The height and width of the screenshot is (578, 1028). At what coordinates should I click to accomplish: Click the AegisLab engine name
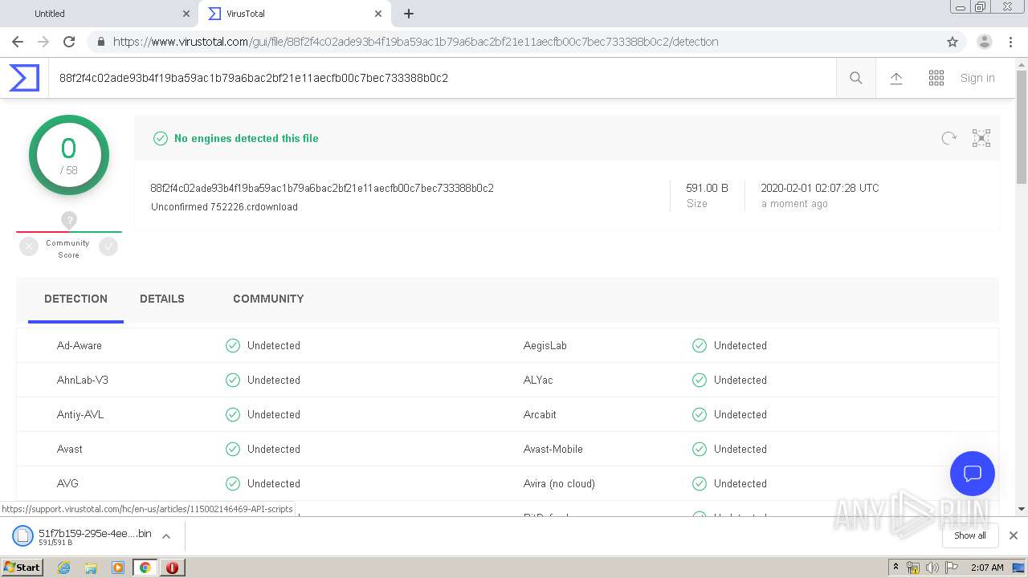point(545,345)
